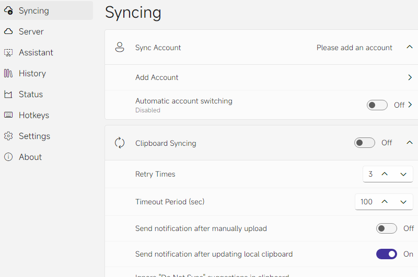Open the Status section
The height and width of the screenshot is (277, 418).
[x=47, y=94]
